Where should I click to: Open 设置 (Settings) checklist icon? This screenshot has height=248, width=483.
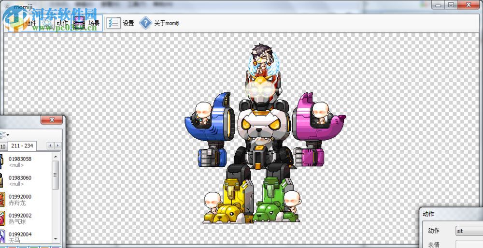pyautogui.click(x=114, y=23)
